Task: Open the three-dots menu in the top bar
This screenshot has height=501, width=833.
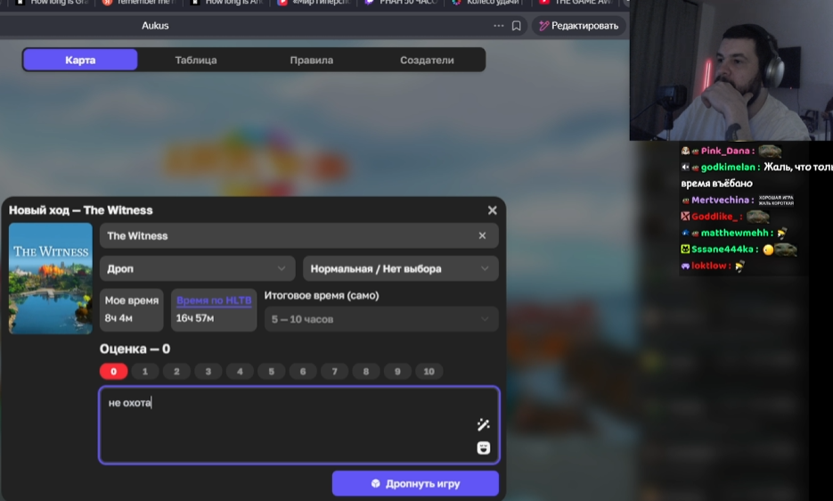Action: coord(498,26)
